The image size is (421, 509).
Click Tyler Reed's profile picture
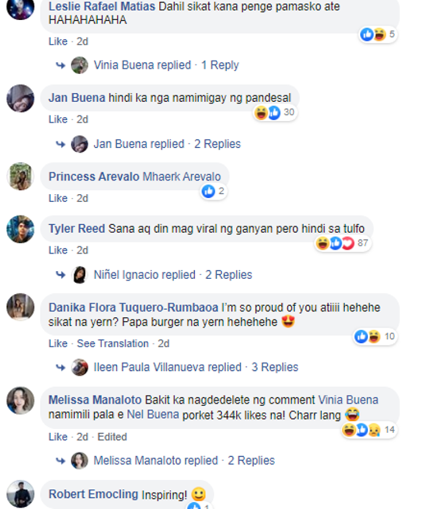(x=20, y=229)
